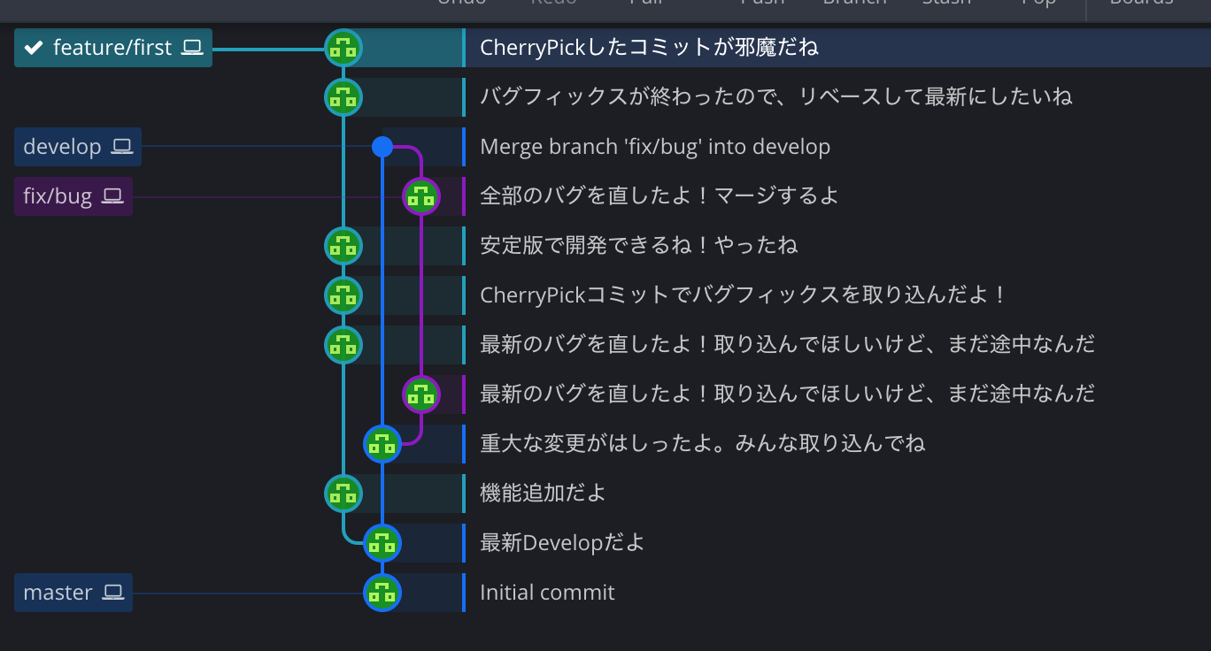The height and width of the screenshot is (651, 1211).
Task: Click laptop icon on develop branch label
Action: (x=121, y=147)
